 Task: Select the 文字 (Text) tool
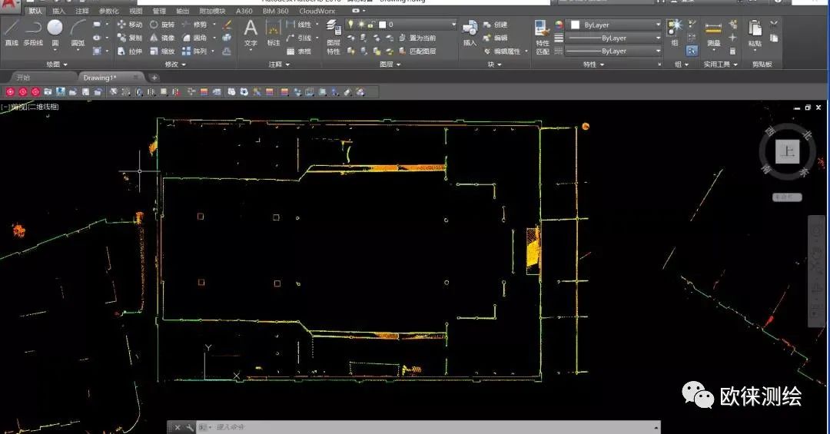click(x=251, y=33)
